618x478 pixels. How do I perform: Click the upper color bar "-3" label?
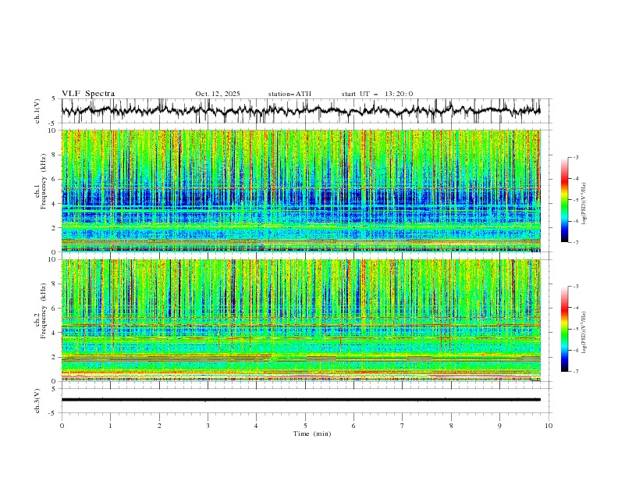pyautogui.click(x=575, y=157)
